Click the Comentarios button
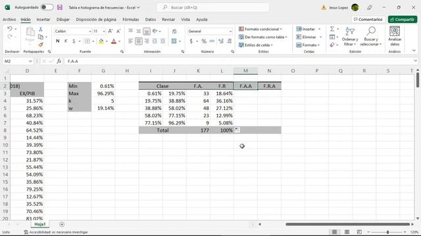 pos(368,20)
